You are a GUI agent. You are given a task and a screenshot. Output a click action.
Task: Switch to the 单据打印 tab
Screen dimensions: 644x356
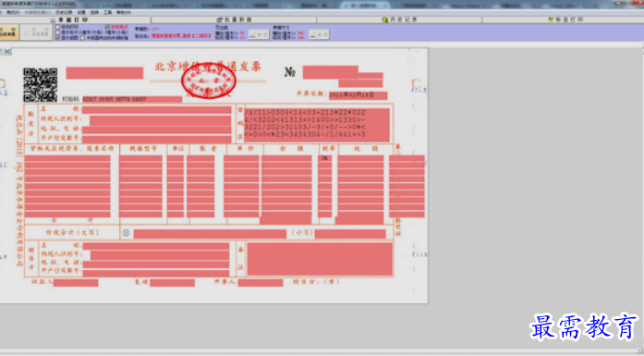(x=75, y=19)
